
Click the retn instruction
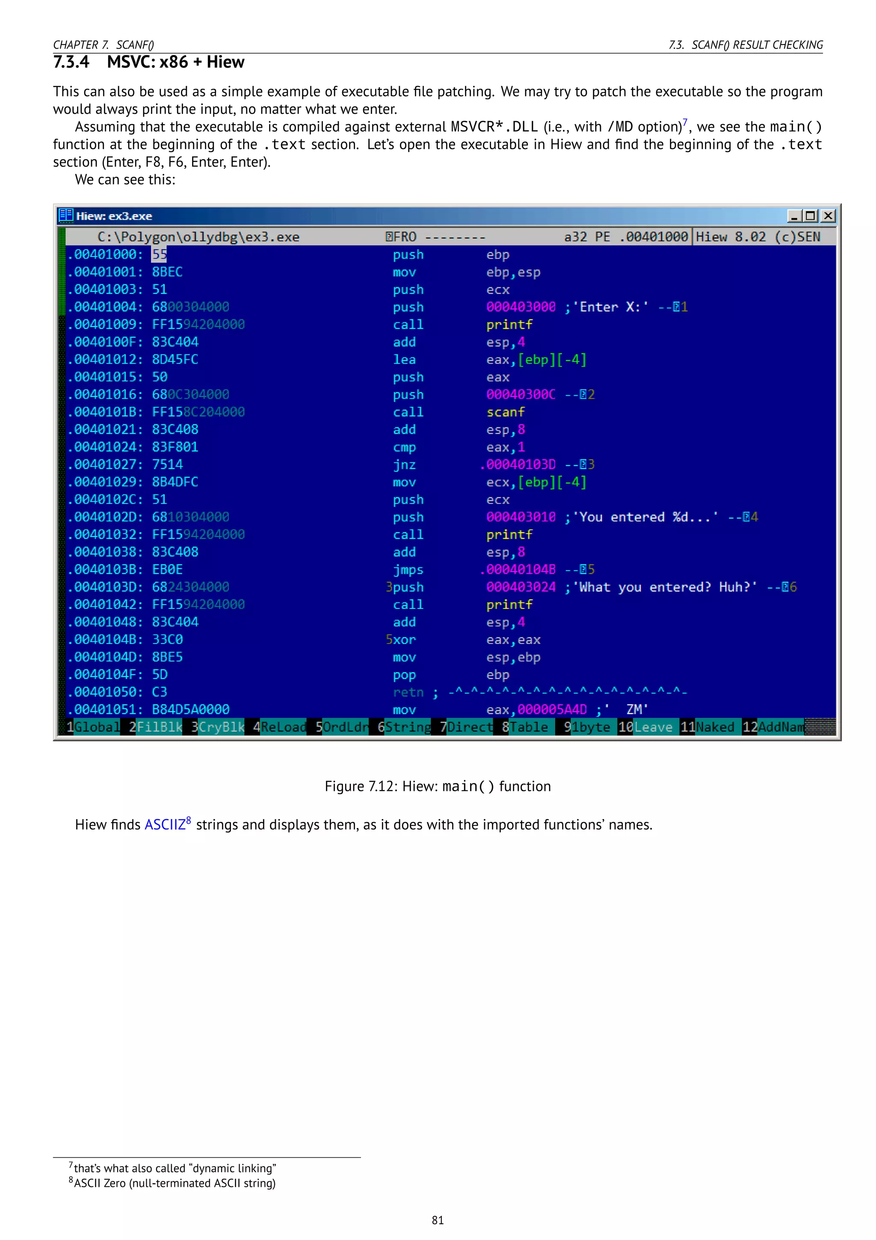(x=408, y=692)
